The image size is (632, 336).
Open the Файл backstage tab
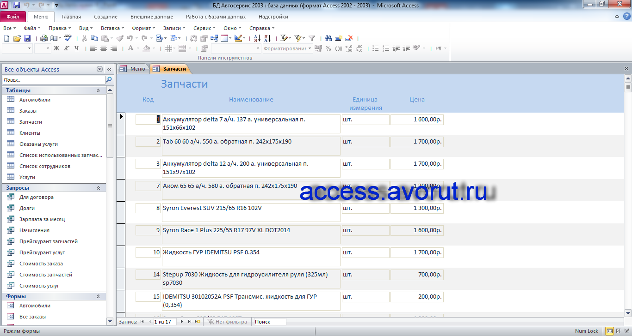pyautogui.click(x=13, y=17)
